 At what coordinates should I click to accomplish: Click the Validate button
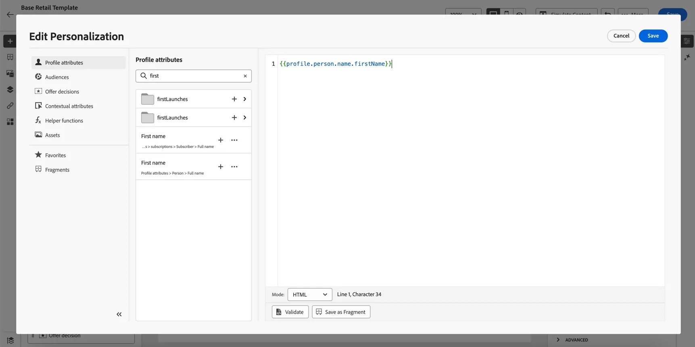[290, 312]
